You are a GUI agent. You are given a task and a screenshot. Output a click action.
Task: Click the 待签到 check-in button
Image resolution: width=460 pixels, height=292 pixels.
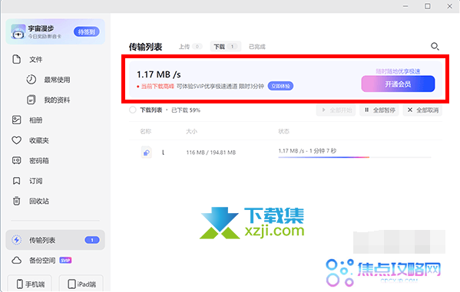[87, 31]
